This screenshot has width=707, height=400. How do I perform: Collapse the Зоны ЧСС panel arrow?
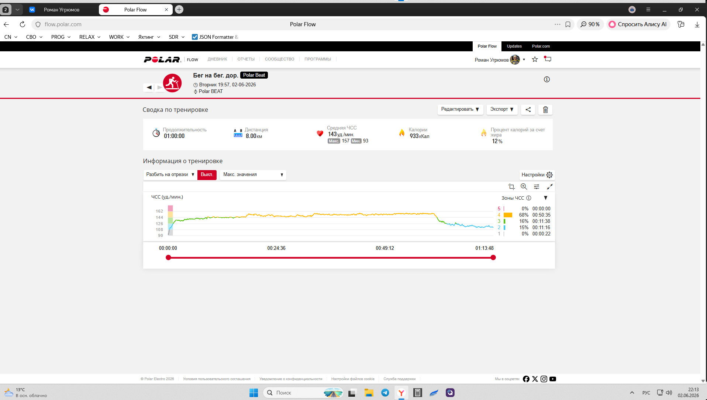(546, 198)
